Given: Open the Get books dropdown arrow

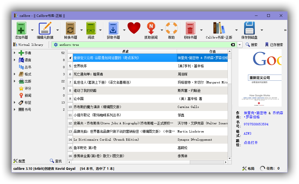Looking at the screenshot, I should (124, 30).
